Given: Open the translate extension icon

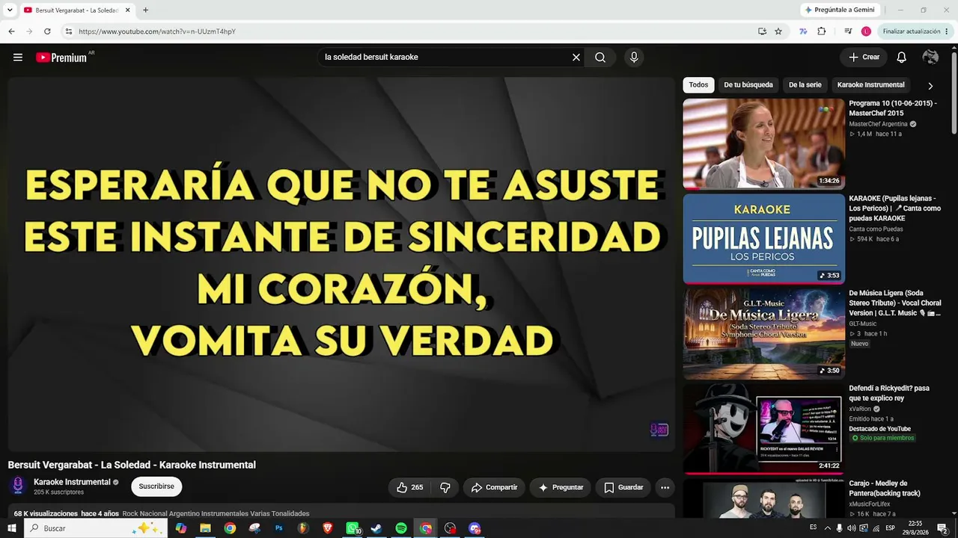Looking at the screenshot, I should [x=803, y=31].
